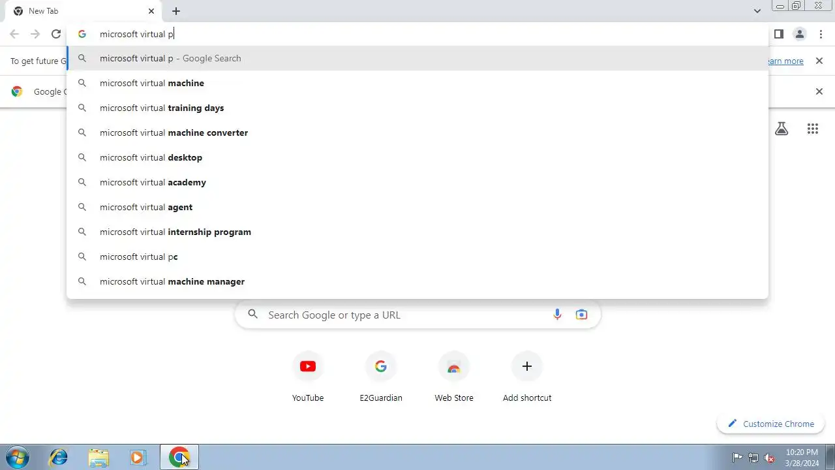Image resolution: width=835 pixels, height=470 pixels.
Task: Open Search Labs flask icon
Action: coord(782,129)
